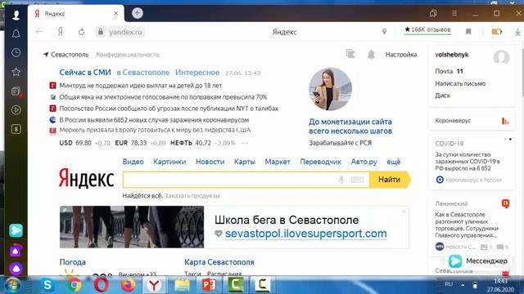This screenshot has height=294, width=524.
Task: Open history clock icon in sidebar
Action: (16, 52)
